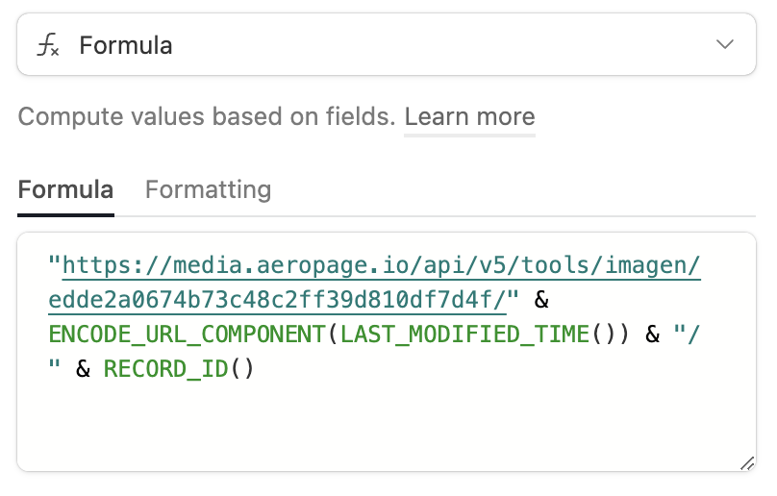Open the Formula field type dropdown

(x=387, y=44)
